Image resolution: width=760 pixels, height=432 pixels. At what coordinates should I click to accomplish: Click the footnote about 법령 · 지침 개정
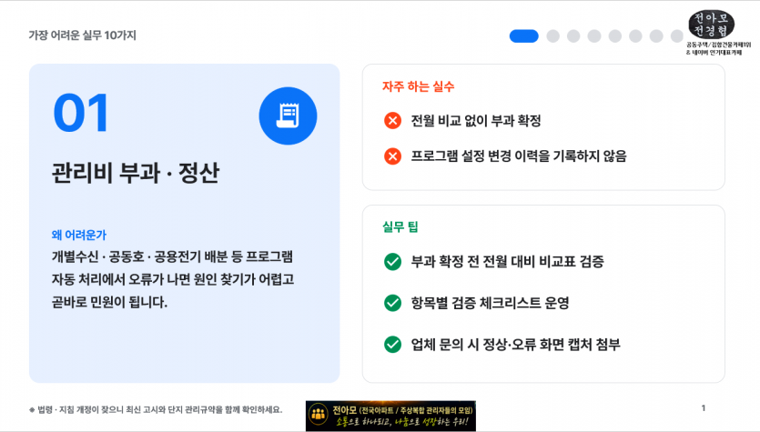click(x=156, y=410)
